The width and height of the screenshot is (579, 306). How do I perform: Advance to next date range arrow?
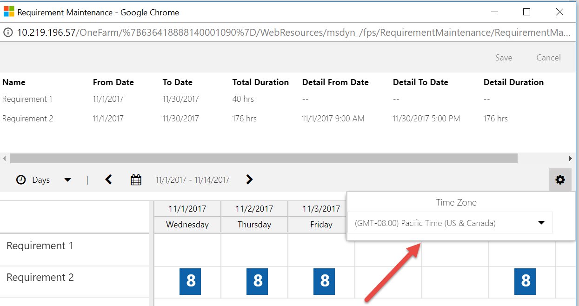249,180
